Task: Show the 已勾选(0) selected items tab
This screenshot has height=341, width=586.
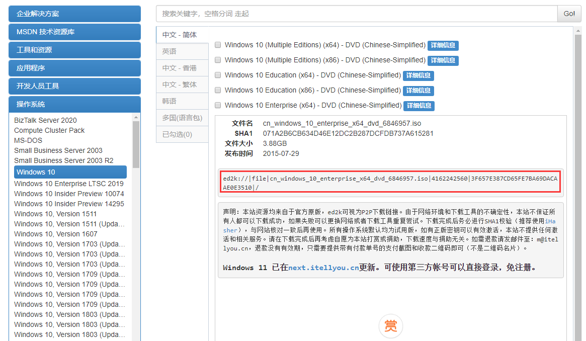Action: tap(177, 134)
